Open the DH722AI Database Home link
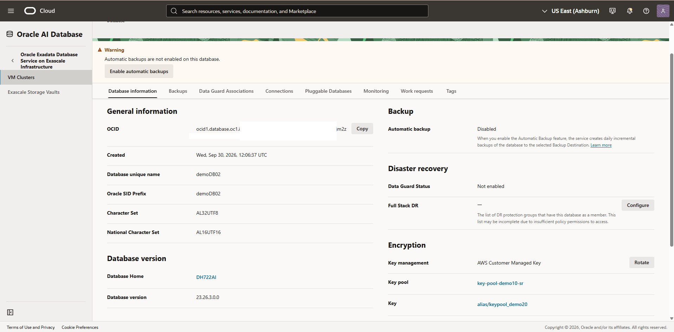 [x=206, y=277]
